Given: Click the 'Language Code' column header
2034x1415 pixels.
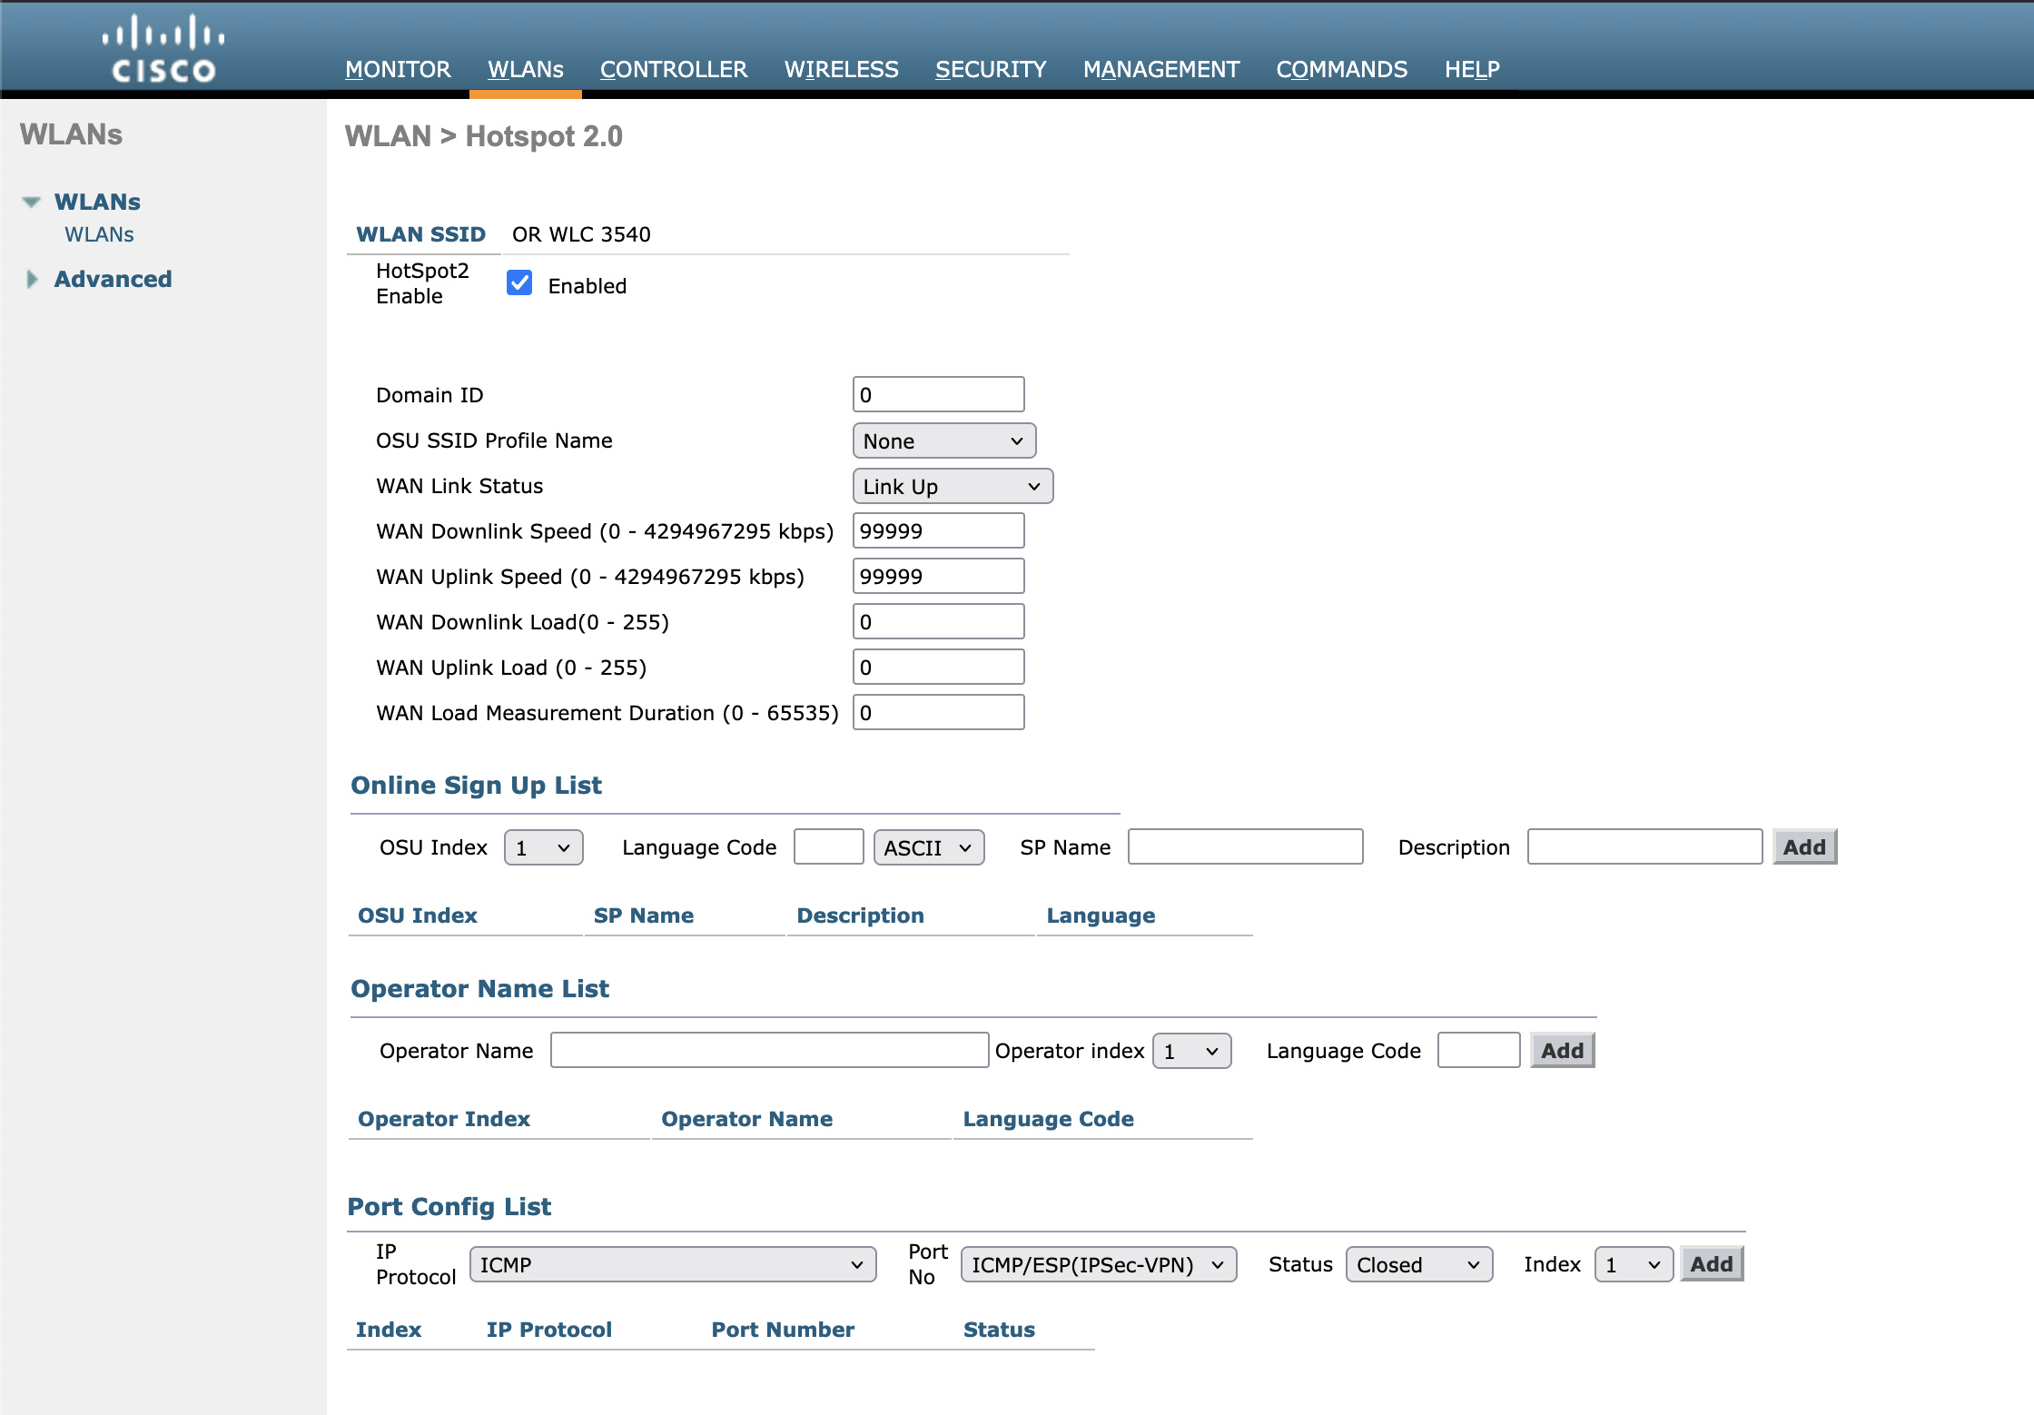Looking at the screenshot, I should [x=1049, y=1119].
